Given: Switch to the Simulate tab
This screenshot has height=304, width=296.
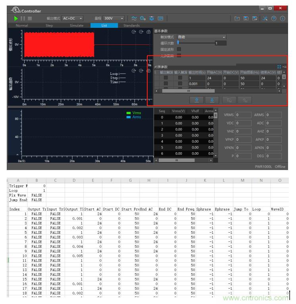Looking at the screenshot, I should (77, 25).
